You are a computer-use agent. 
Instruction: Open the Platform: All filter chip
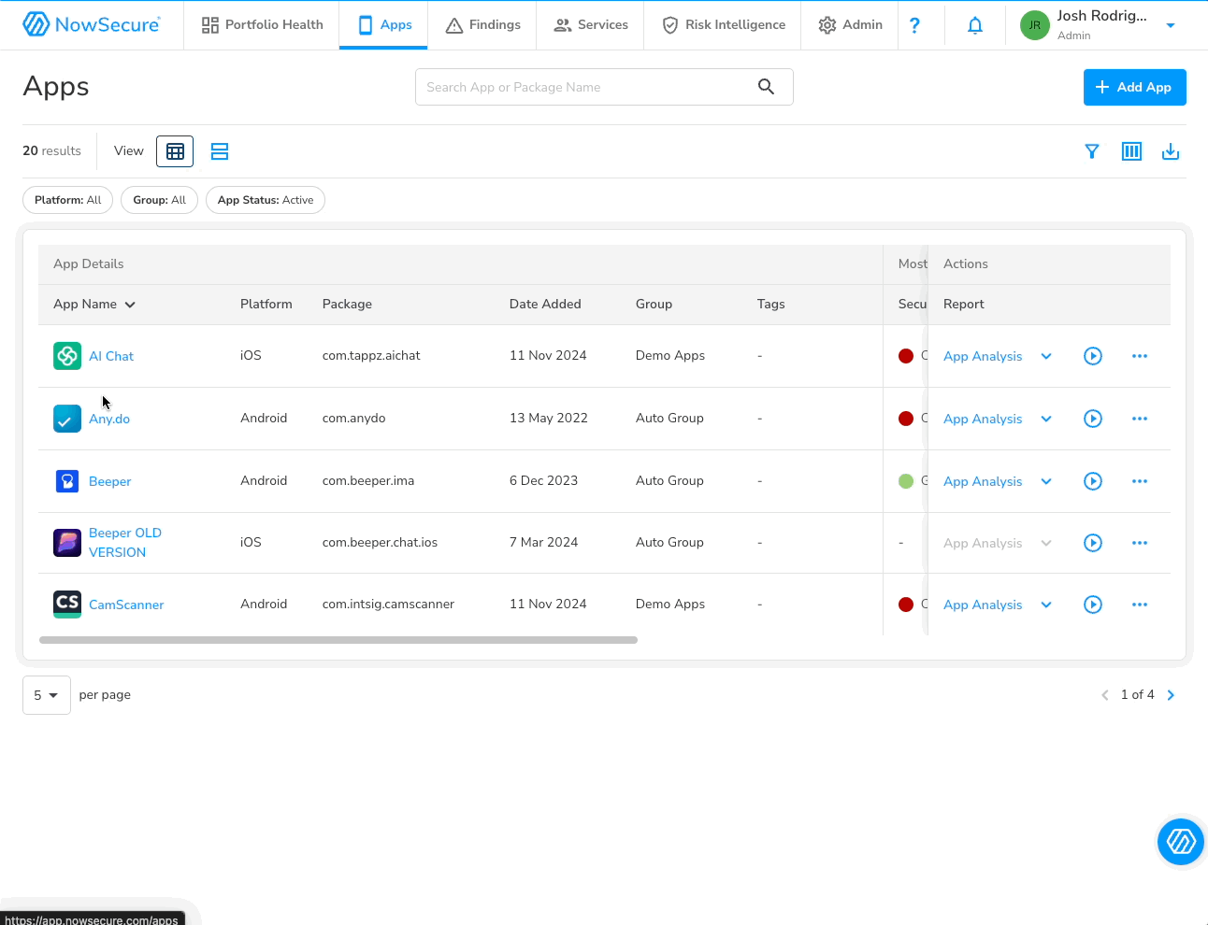pyautogui.click(x=68, y=200)
